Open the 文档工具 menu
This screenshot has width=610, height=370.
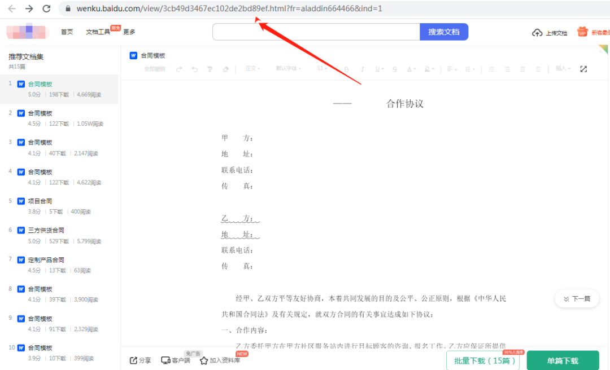click(98, 32)
